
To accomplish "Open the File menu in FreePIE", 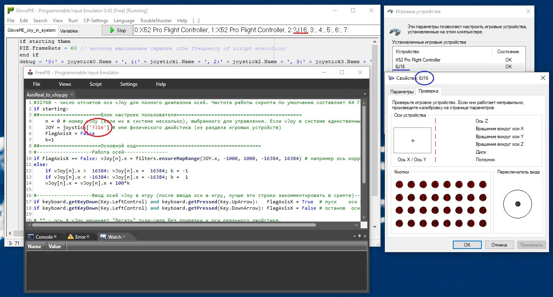I will tap(37, 84).
